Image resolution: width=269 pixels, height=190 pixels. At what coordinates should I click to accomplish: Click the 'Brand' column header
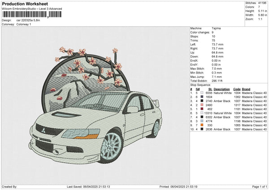[246, 89]
